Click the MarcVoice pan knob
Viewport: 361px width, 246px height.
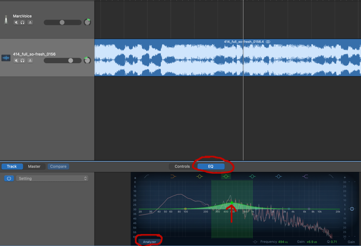point(87,22)
